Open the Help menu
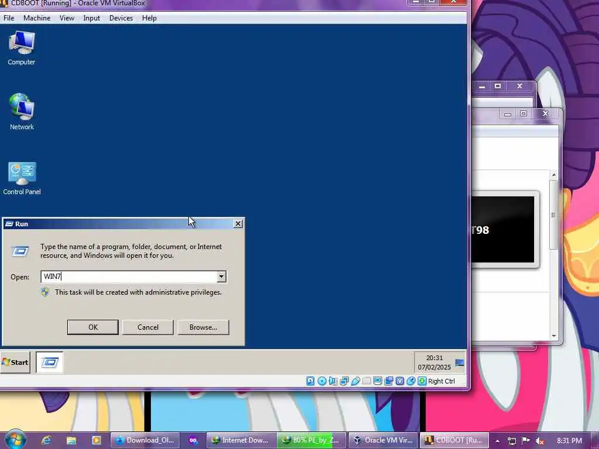The width and height of the screenshot is (599, 449). tap(149, 18)
